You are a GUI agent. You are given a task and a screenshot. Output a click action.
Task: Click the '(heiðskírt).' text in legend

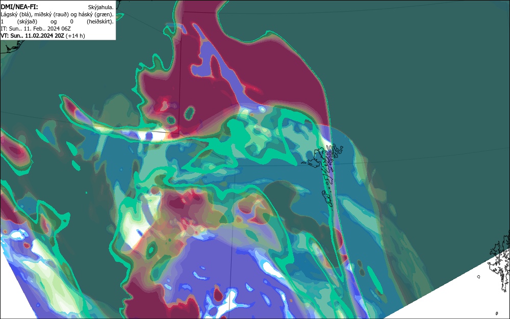pos(100,21)
